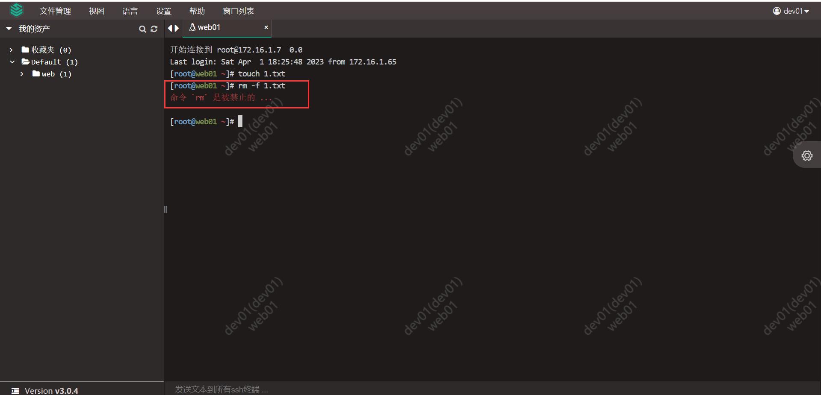Collapse the Default (1) node
Viewport: 821px width, 395px height.
point(12,62)
